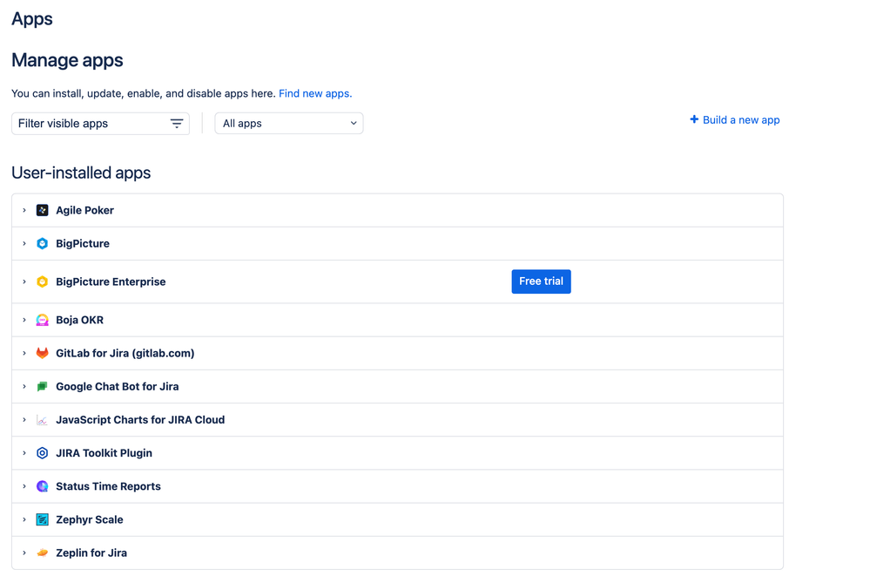The width and height of the screenshot is (870, 583).
Task: Click the GitLab fox logo icon
Action: point(42,354)
